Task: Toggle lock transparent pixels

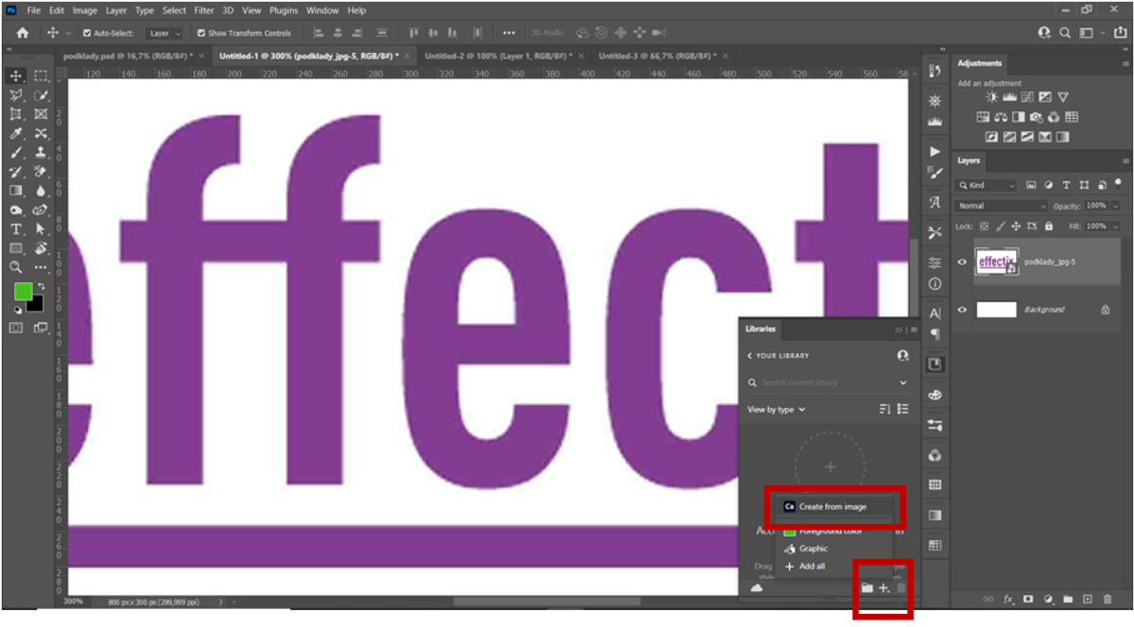Action: (x=984, y=227)
